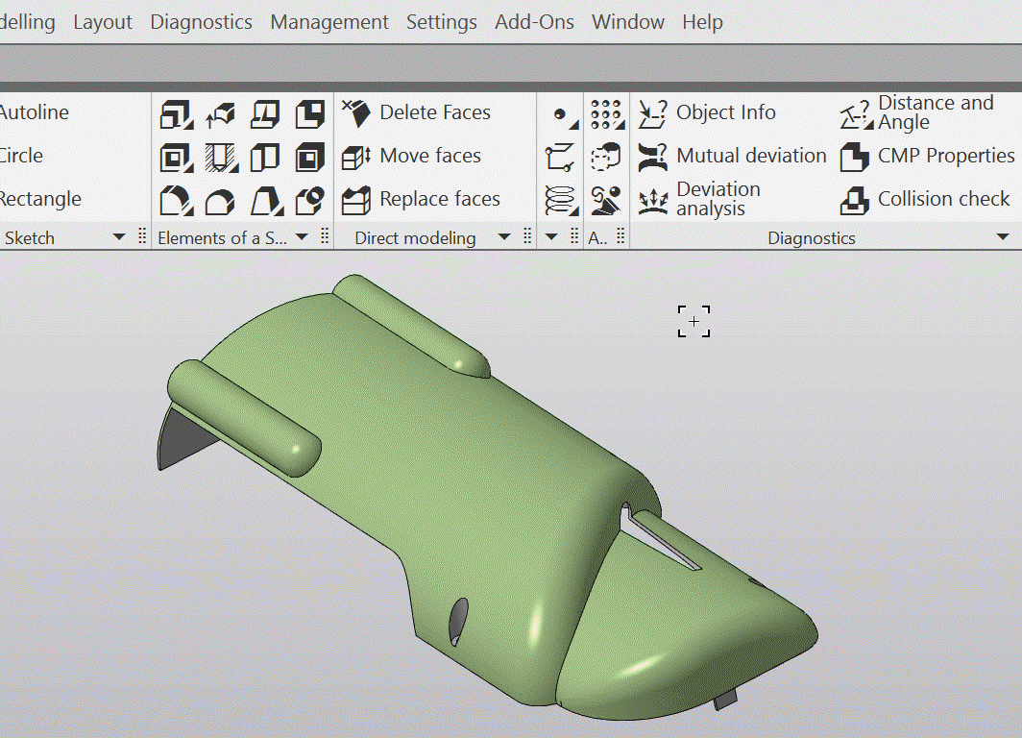This screenshot has width=1022, height=738.
Task: Open the dotted grid array pattern tool
Action: [605, 113]
